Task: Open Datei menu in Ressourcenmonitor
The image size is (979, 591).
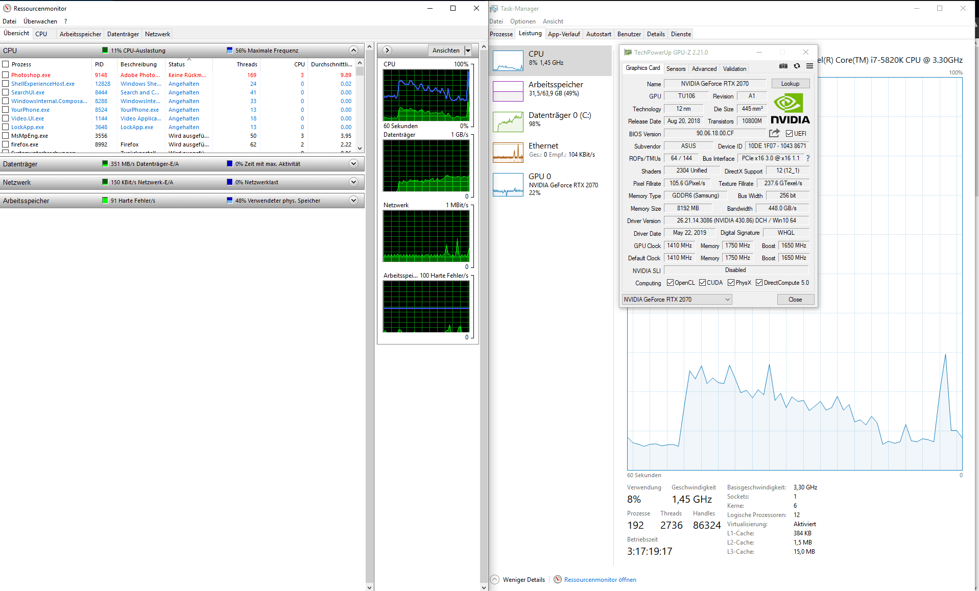Action: pyautogui.click(x=9, y=21)
